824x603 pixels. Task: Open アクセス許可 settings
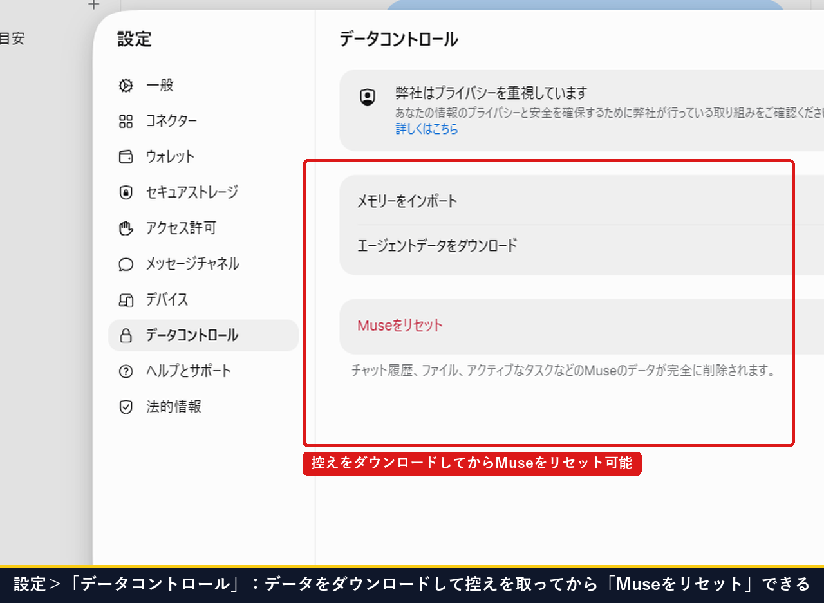point(203,228)
